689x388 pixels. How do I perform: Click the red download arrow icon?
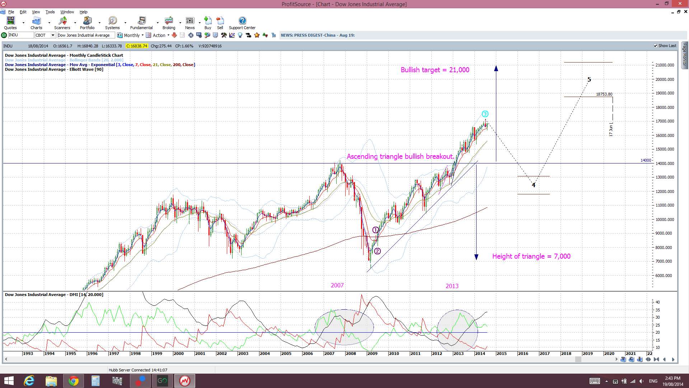coord(174,35)
